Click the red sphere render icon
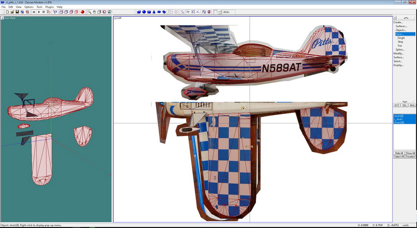Image resolution: width=417 pixels, height=228 pixels. (x=82, y=11)
